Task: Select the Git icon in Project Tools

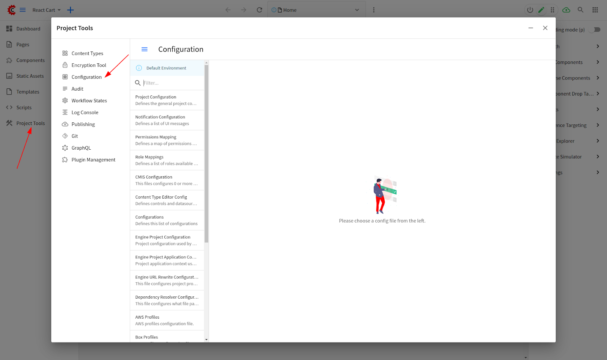Action: point(65,136)
